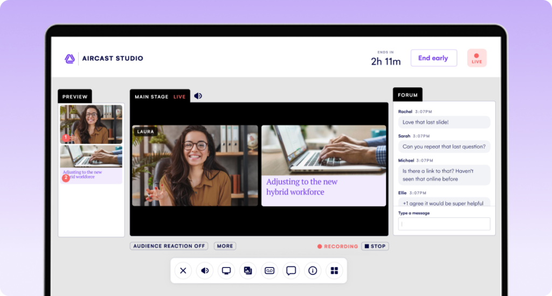Open the four-square grid layout icon

point(334,271)
